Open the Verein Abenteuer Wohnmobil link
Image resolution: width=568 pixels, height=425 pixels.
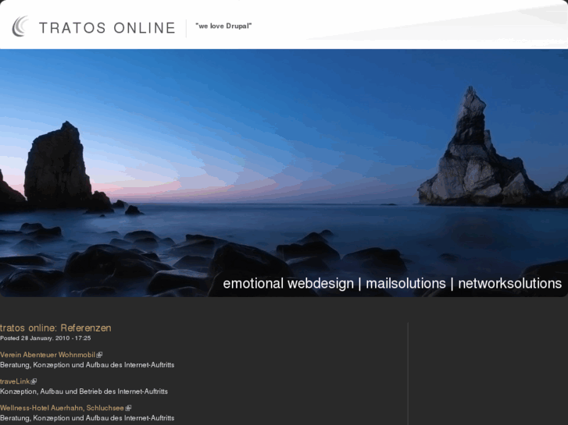pos(48,355)
